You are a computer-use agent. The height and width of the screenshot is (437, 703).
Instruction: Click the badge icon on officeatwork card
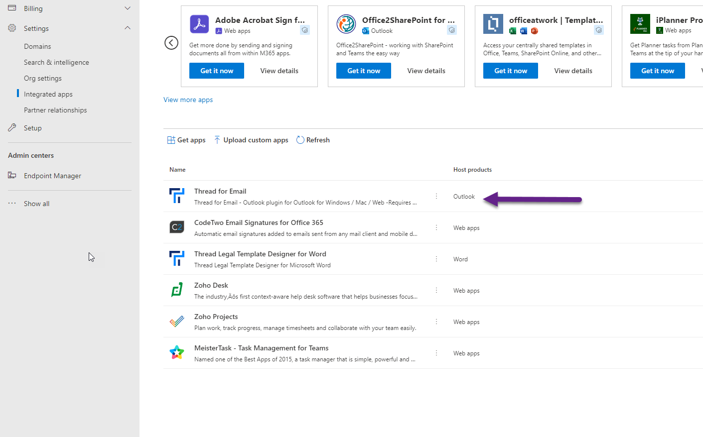[x=599, y=30]
